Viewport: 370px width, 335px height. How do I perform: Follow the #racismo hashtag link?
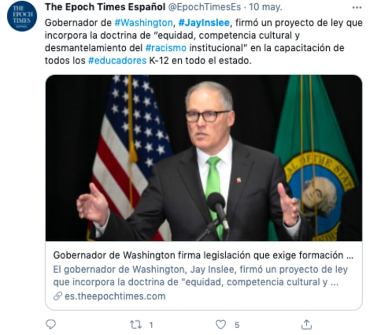pyautogui.click(x=166, y=48)
